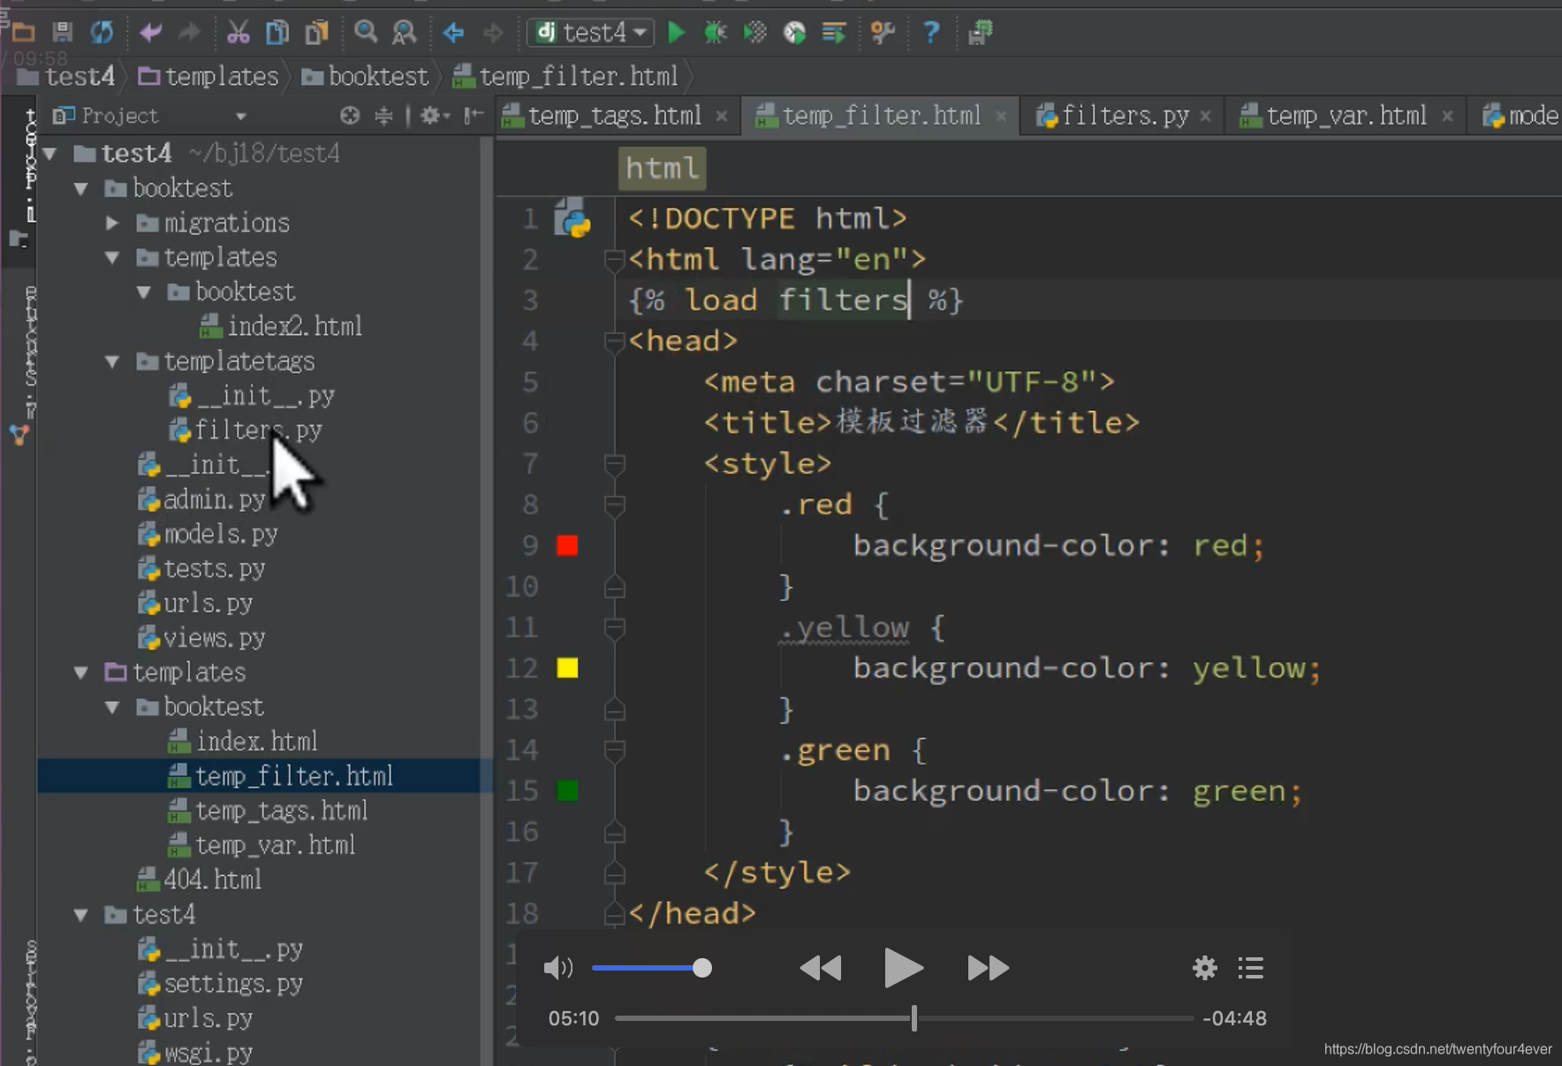Click the yellow color swatch on line 12
This screenshot has height=1066, width=1562.
coord(567,668)
